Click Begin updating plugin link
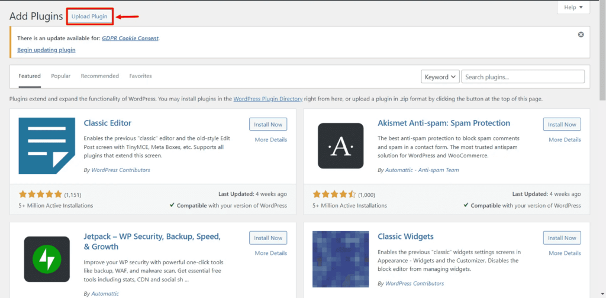This screenshot has height=298, width=606. tap(46, 50)
